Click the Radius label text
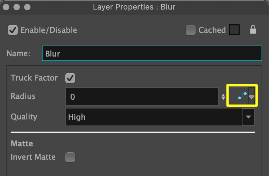 point(23,96)
